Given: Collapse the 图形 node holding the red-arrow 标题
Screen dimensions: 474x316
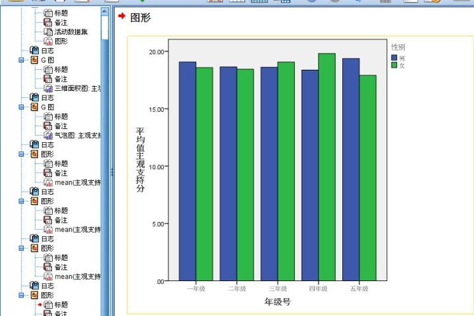Looking at the screenshot, I should 21,295.
